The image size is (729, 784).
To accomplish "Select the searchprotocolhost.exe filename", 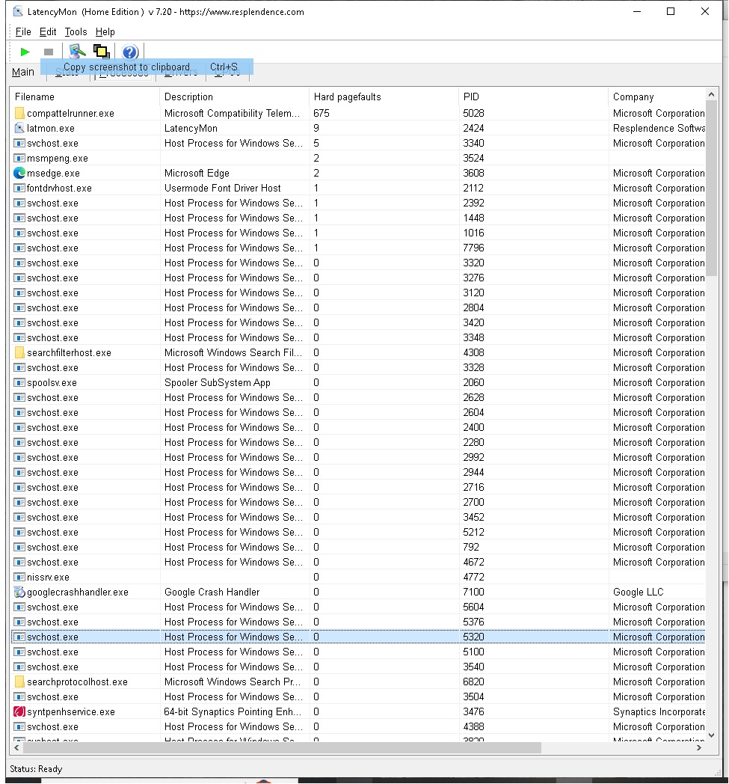I will [78, 682].
